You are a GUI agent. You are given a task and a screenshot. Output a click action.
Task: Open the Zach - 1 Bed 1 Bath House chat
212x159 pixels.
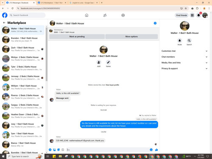click(23, 49)
